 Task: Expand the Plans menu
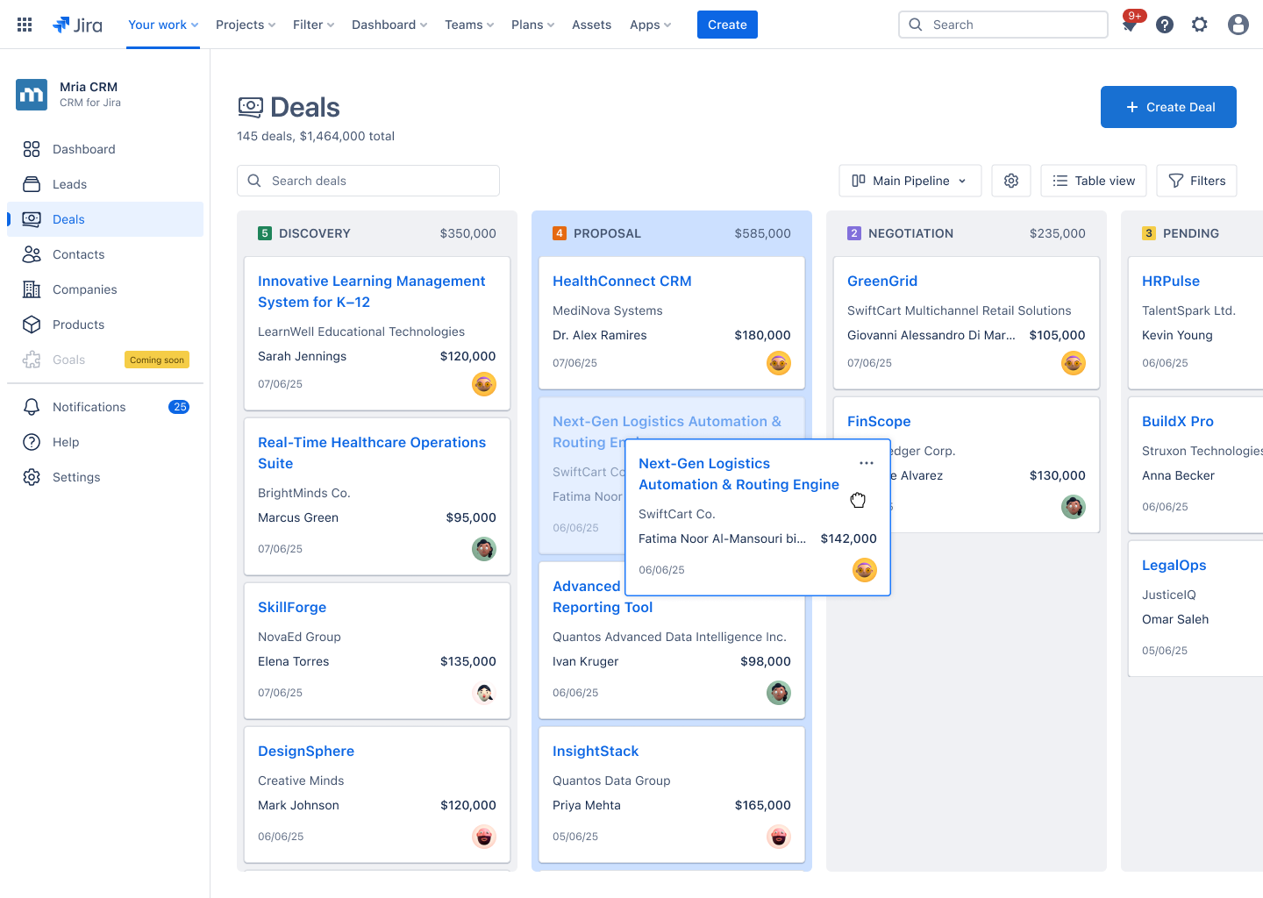[x=532, y=25]
